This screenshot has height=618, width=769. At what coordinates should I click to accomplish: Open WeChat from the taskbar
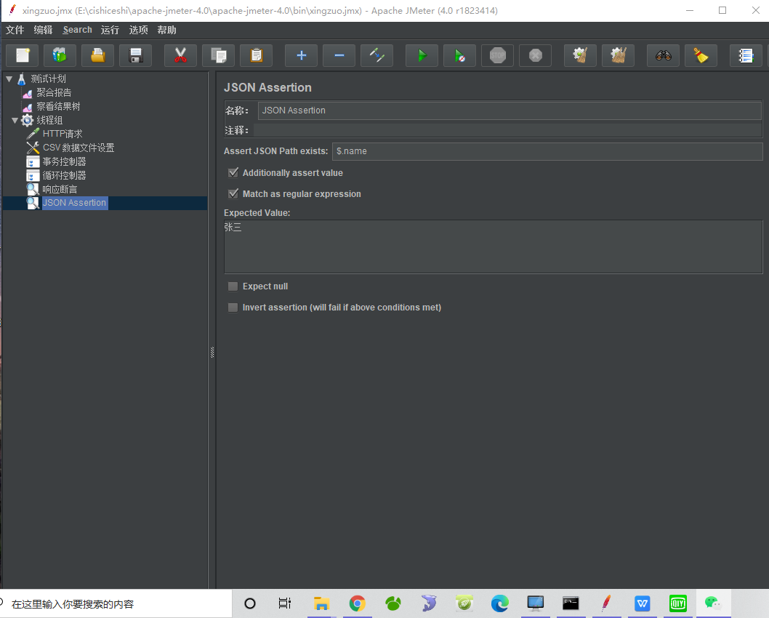pos(712,603)
